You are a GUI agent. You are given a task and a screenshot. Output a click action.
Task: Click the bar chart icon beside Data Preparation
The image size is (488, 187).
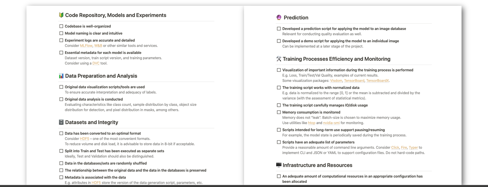(61, 76)
